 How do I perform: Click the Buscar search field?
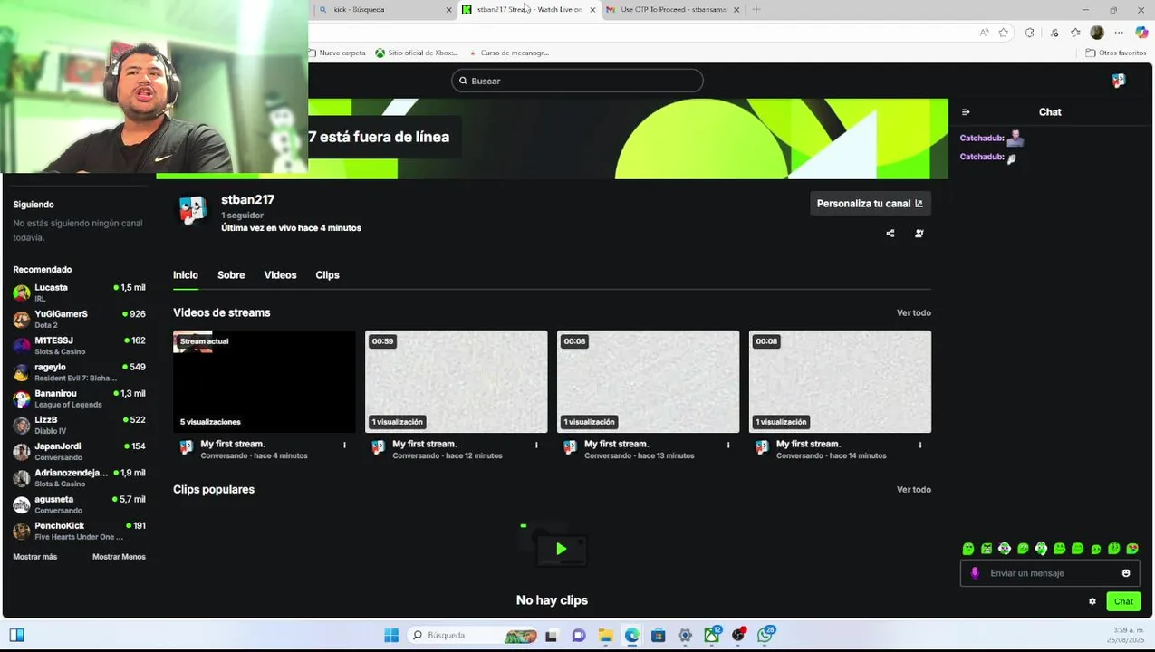[x=577, y=81]
